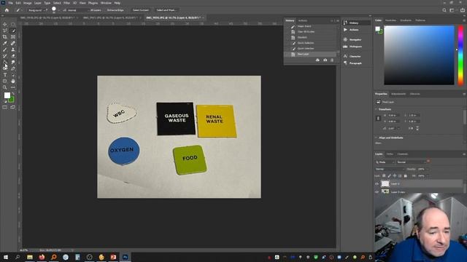Collapse the Transform section
This screenshot has height=262, width=467.
(x=377, y=109)
